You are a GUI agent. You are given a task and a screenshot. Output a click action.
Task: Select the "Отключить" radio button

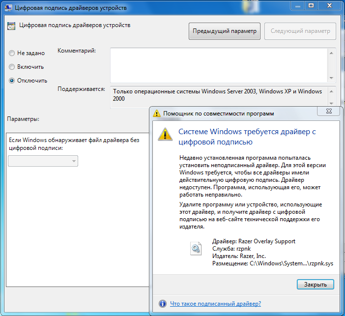(x=12, y=81)
